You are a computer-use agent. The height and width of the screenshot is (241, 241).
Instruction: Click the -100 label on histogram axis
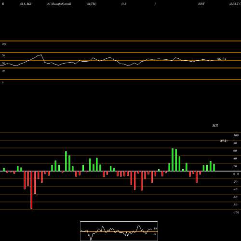[236, 213]
